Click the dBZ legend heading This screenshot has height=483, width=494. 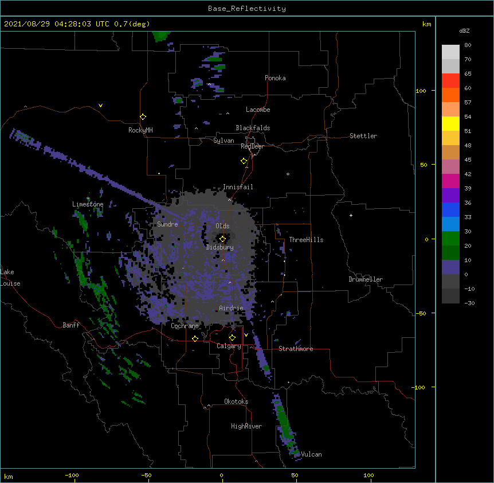(x=464, y=30)
